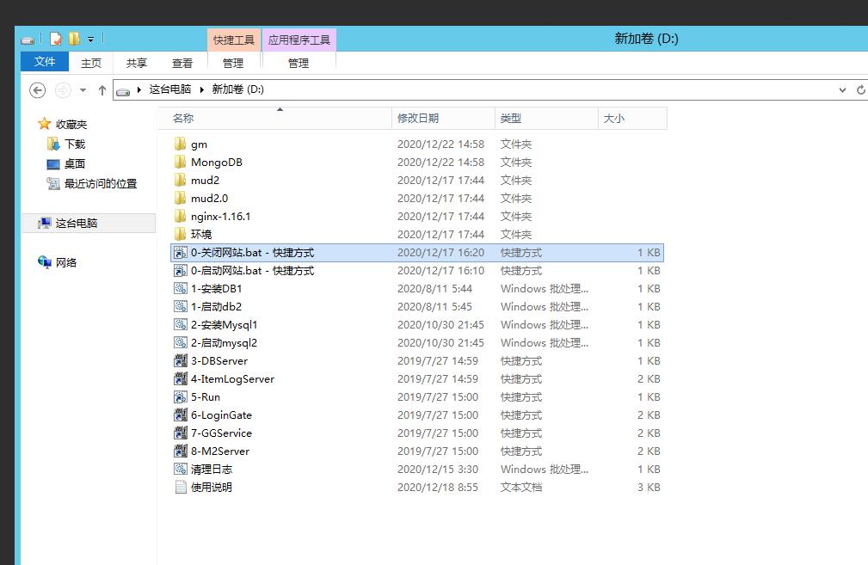Select the 清理日志 batch file

click(x=211, y=470)
